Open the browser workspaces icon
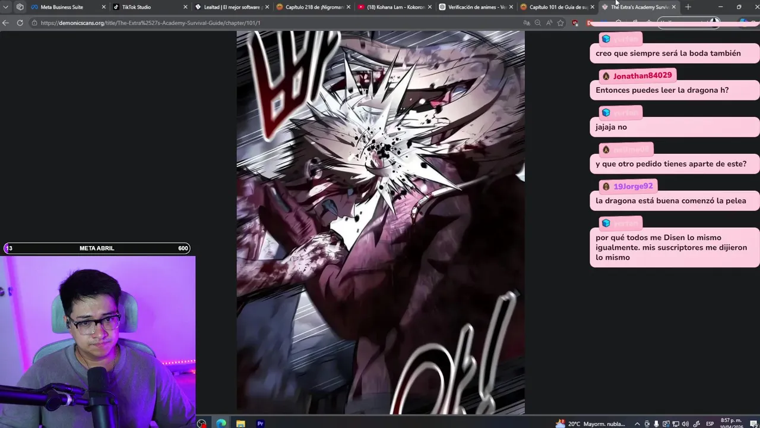Viewport: 760px width, 428px height. pos(20,7)
